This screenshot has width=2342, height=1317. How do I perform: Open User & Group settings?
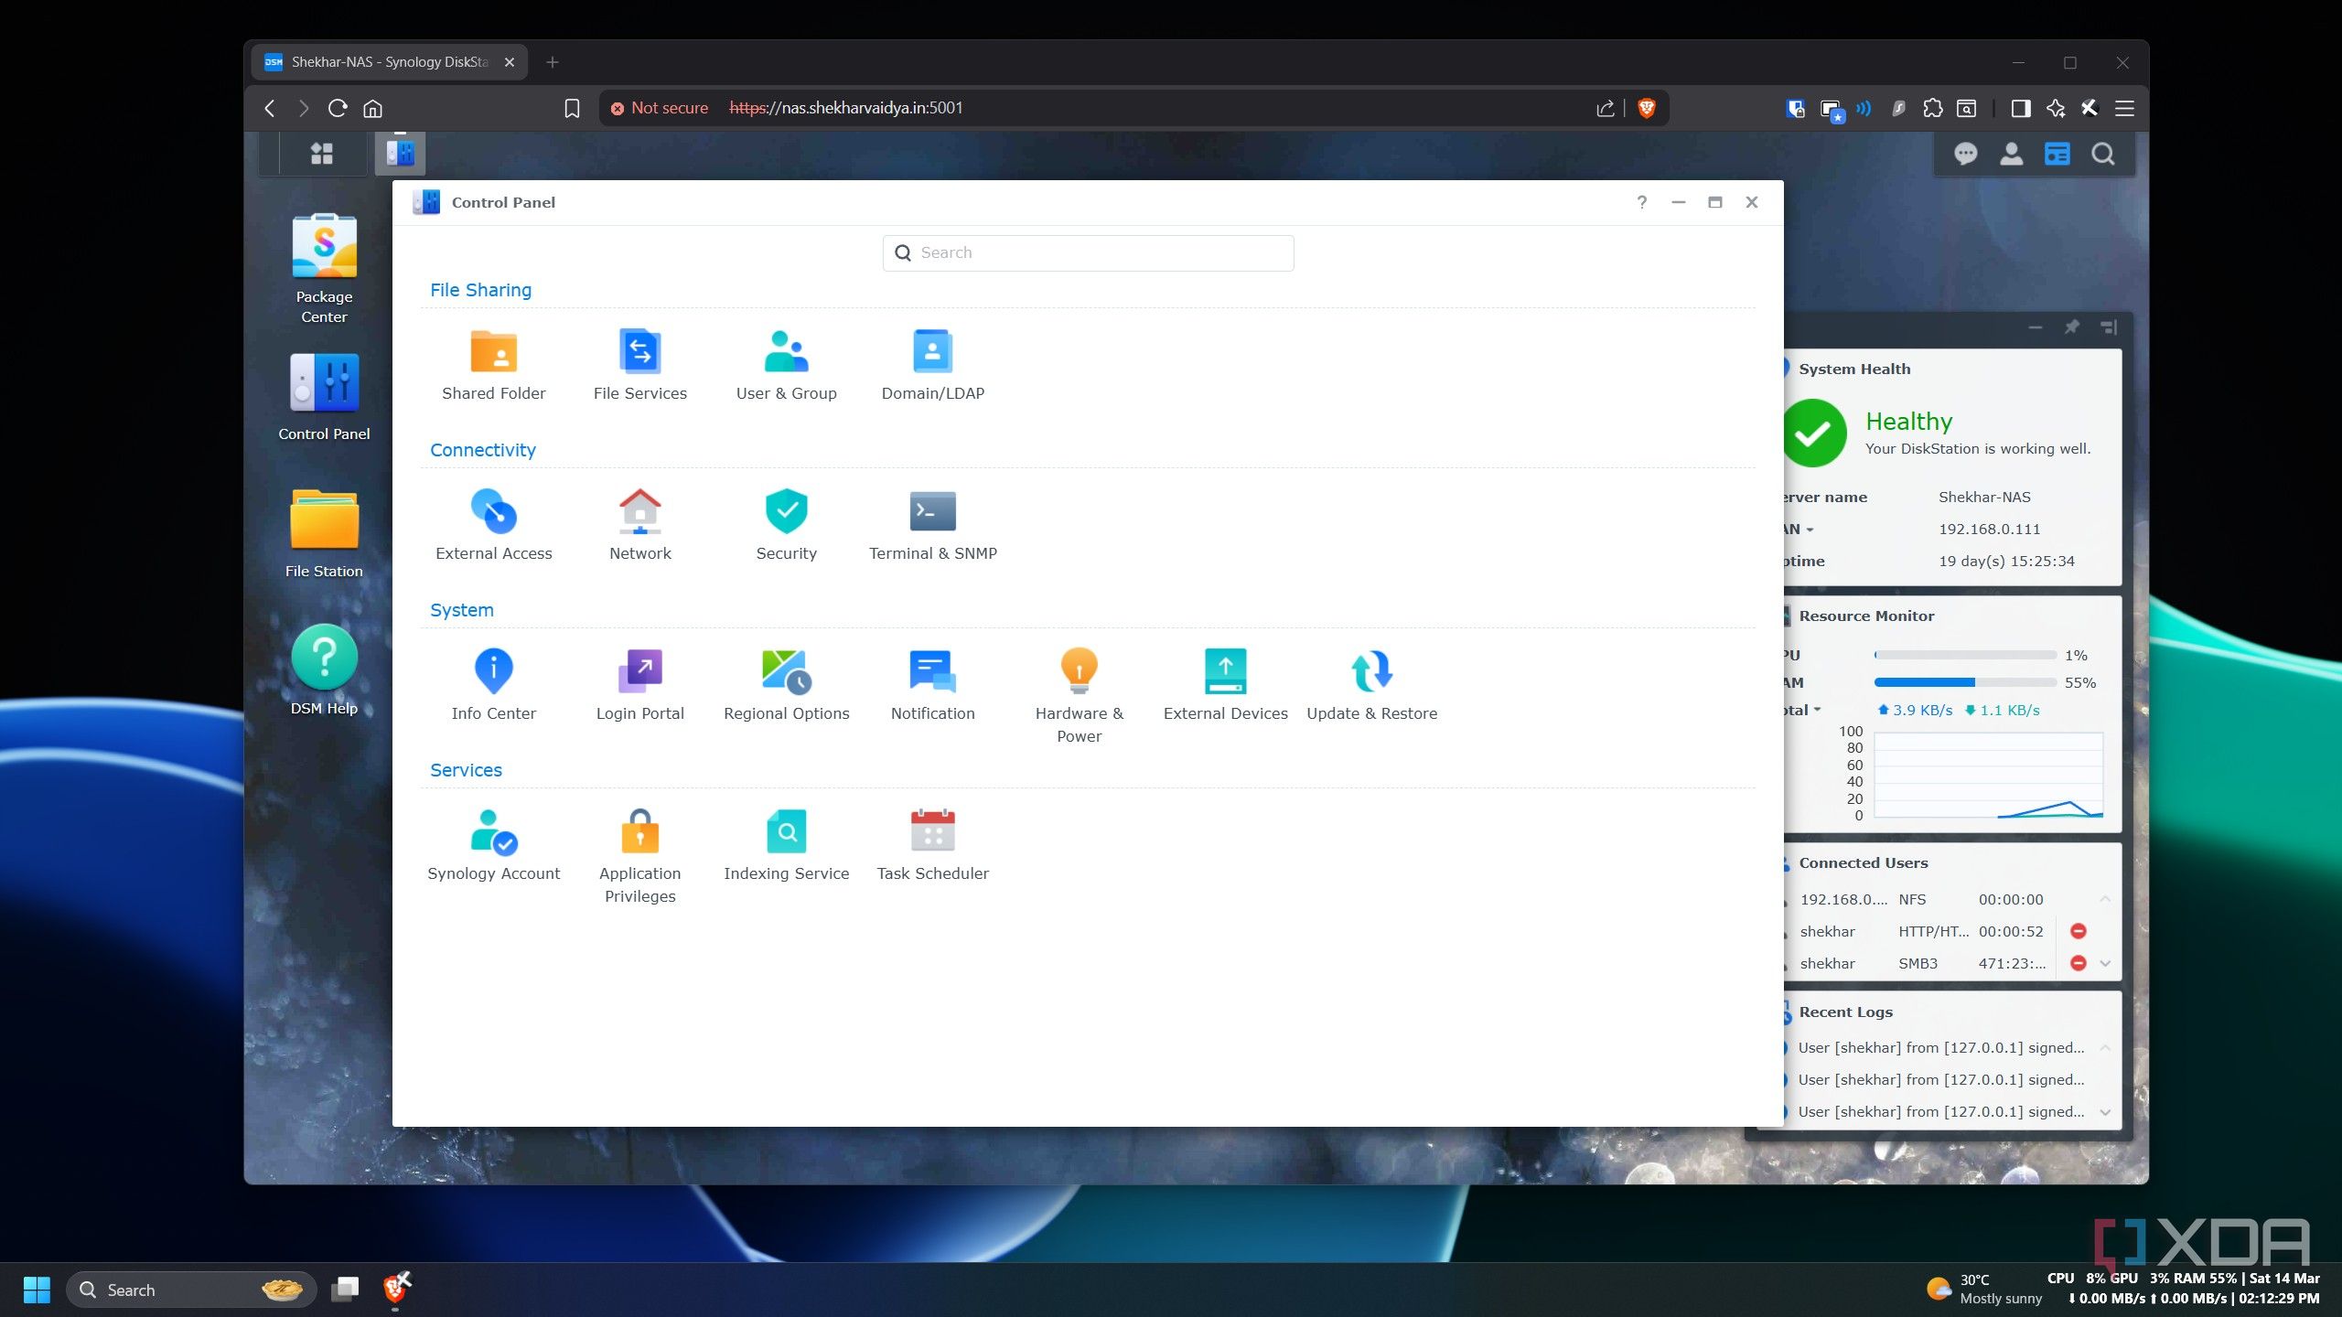point(786,366)
